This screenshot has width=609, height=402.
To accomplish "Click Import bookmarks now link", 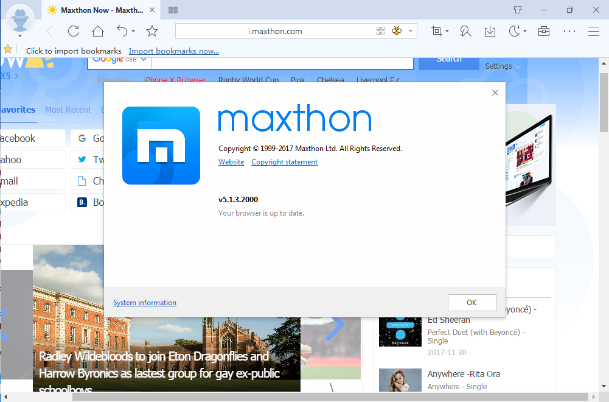I will 173,51.
